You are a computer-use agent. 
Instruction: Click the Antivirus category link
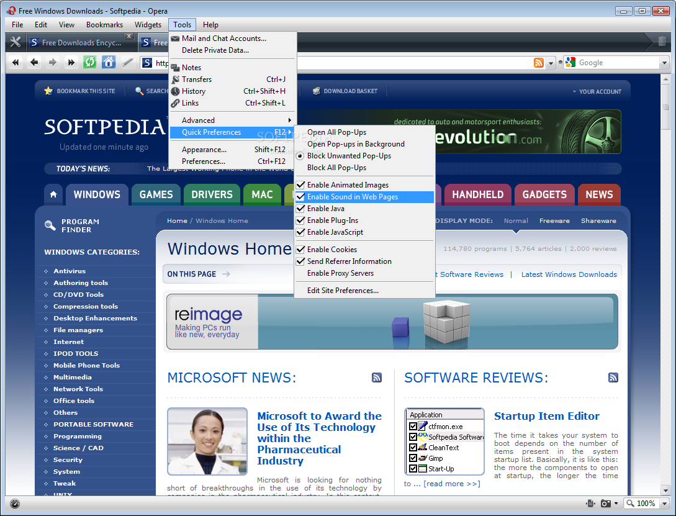click(70, 271)
